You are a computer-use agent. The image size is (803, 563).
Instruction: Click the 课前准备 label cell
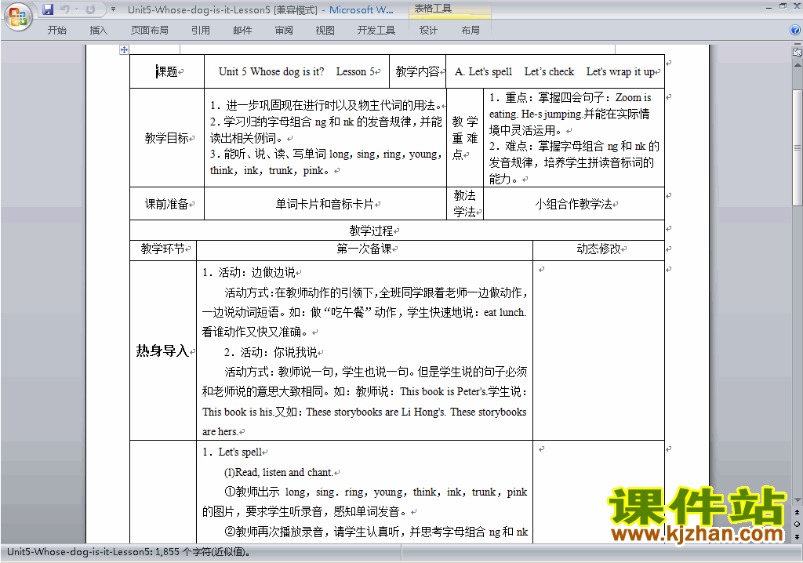tap(167, 204)
